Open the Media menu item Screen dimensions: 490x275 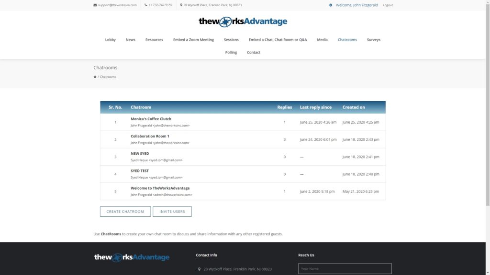tap(322, 40)
